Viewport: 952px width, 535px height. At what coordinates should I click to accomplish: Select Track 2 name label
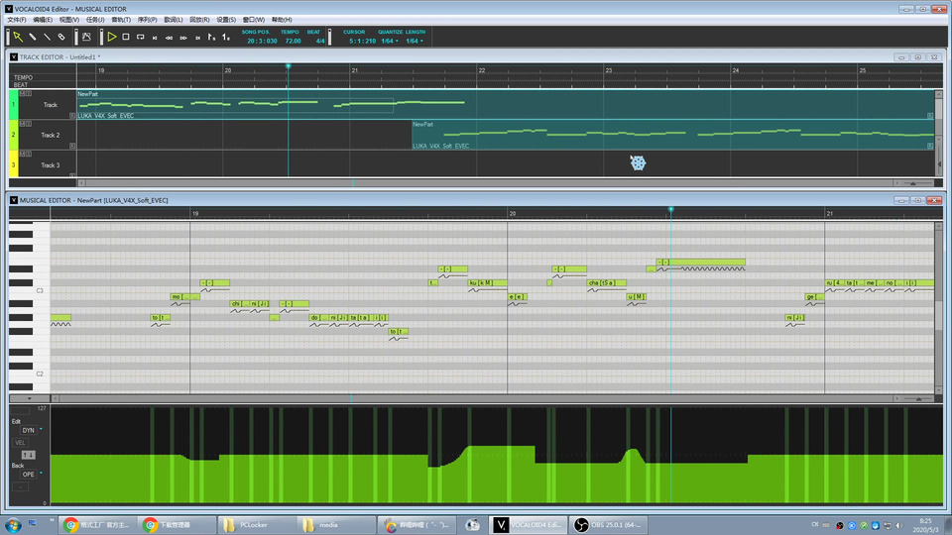point(51,136)
